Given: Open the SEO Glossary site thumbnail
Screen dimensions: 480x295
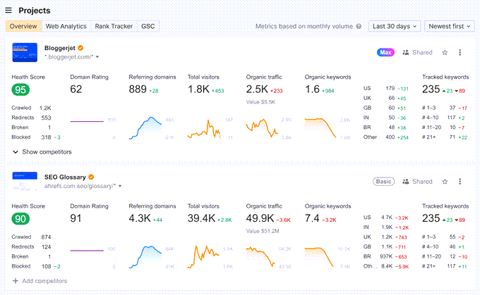Looking at the screenshot, I should pos(25,182).
